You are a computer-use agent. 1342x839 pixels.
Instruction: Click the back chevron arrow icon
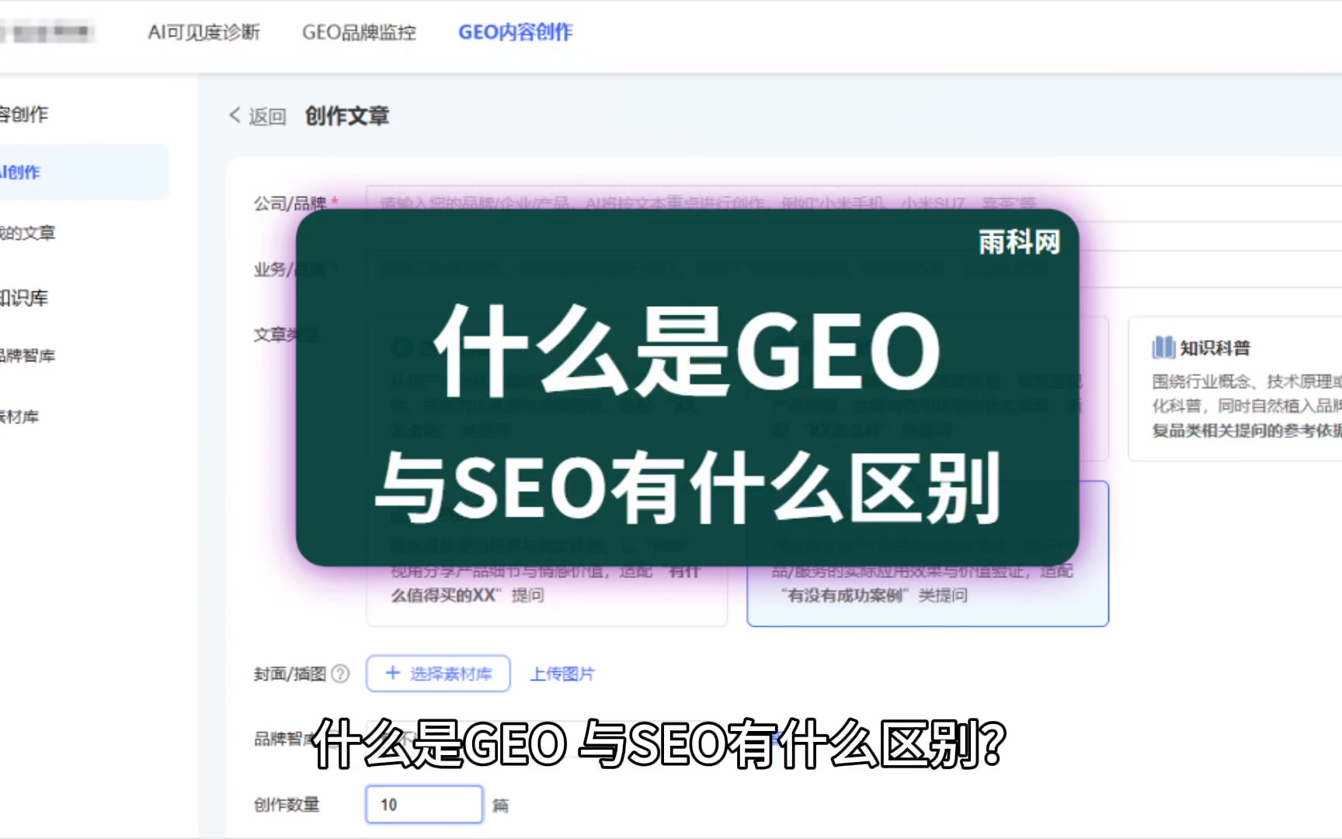235,116
